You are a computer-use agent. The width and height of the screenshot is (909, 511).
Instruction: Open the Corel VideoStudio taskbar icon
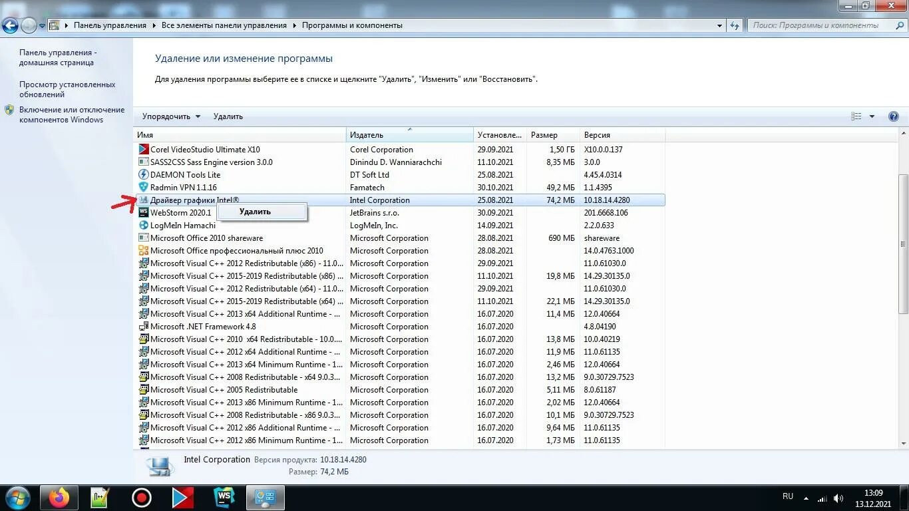coord(183,498)
